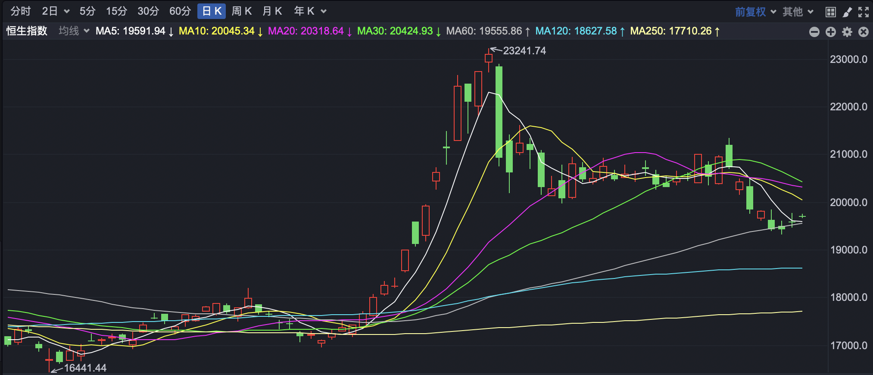Switch to 15分 chart period

[116, 11]
